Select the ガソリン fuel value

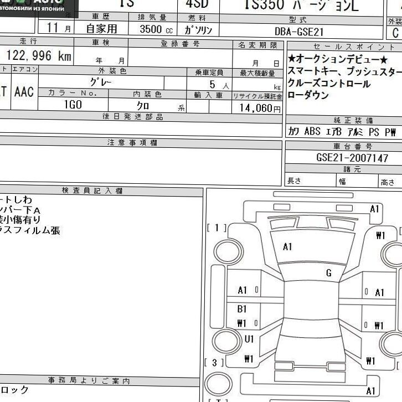point(198,30)
